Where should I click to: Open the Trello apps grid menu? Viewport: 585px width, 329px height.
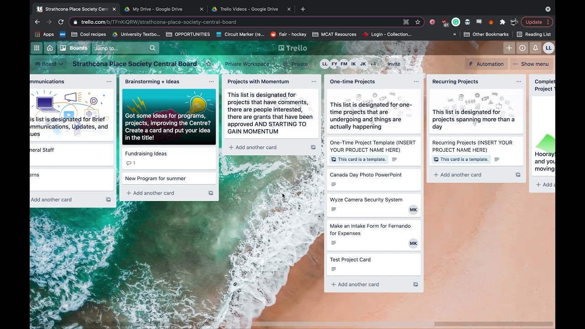(37, 48)
